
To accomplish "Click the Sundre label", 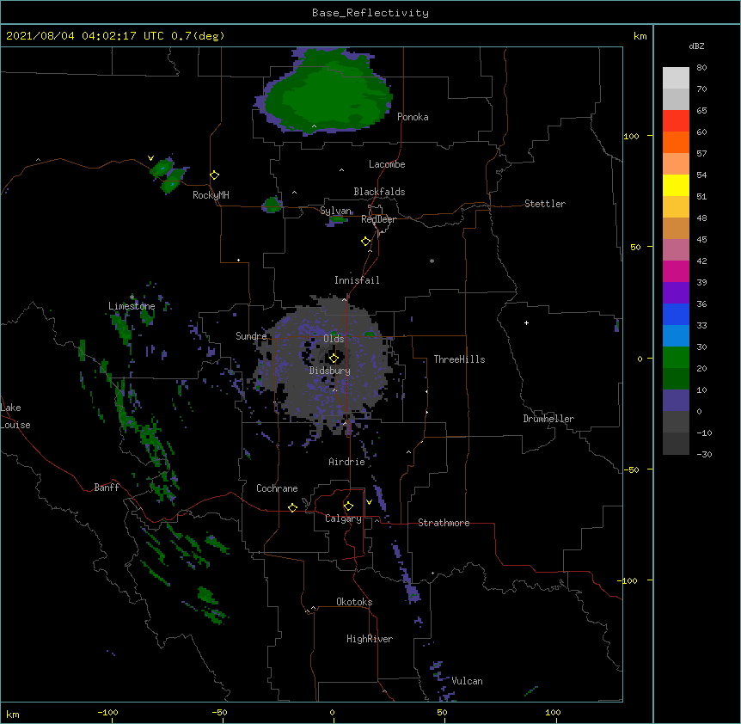I will coord(251,336).
